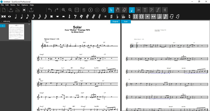Viewport: 210px width, 111px height.
Task: Open the repeat barline category
Action: click(165, 10)
